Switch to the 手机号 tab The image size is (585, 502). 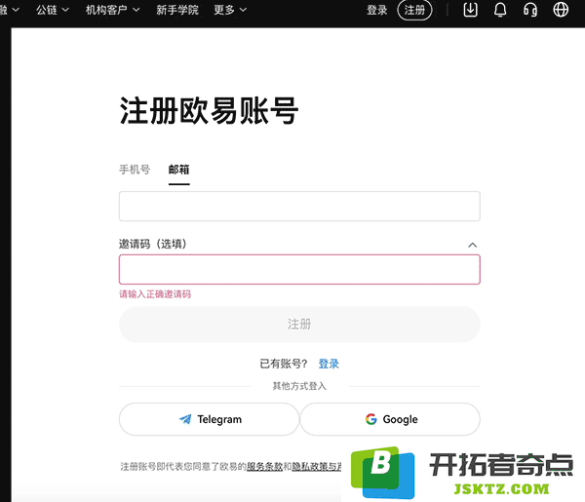[135, 170]
